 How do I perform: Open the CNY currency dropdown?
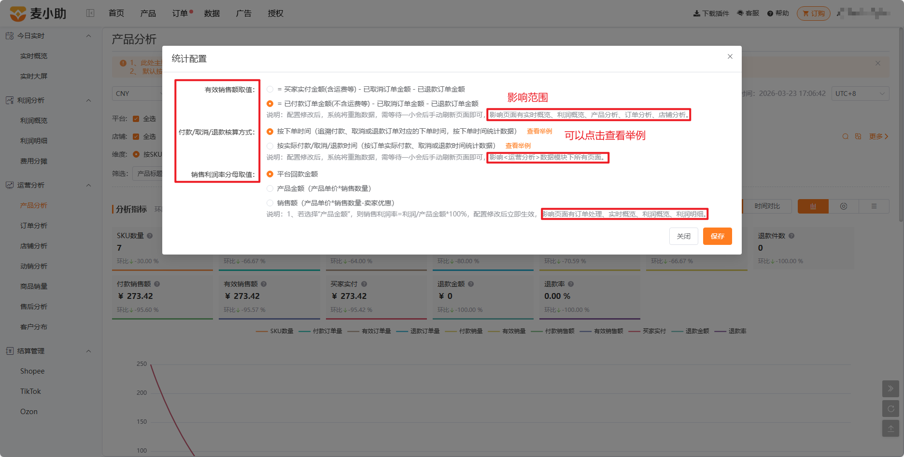(x=138, y=94)
